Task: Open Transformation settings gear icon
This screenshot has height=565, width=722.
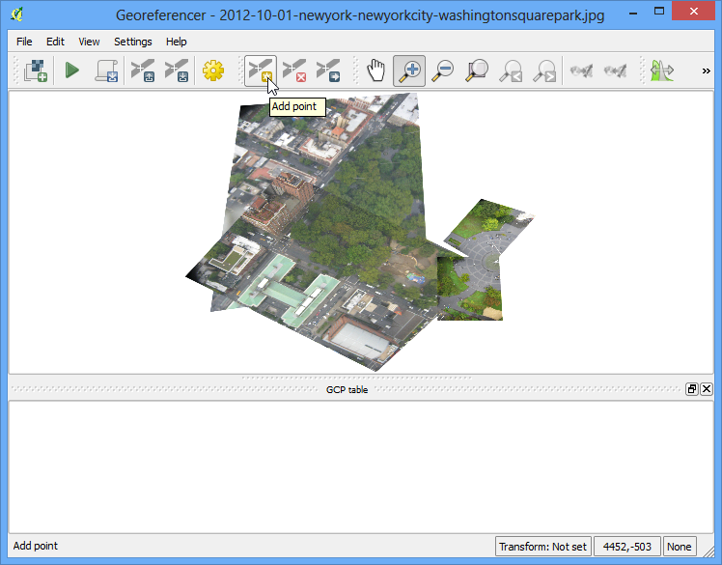Action: (213, 71)
